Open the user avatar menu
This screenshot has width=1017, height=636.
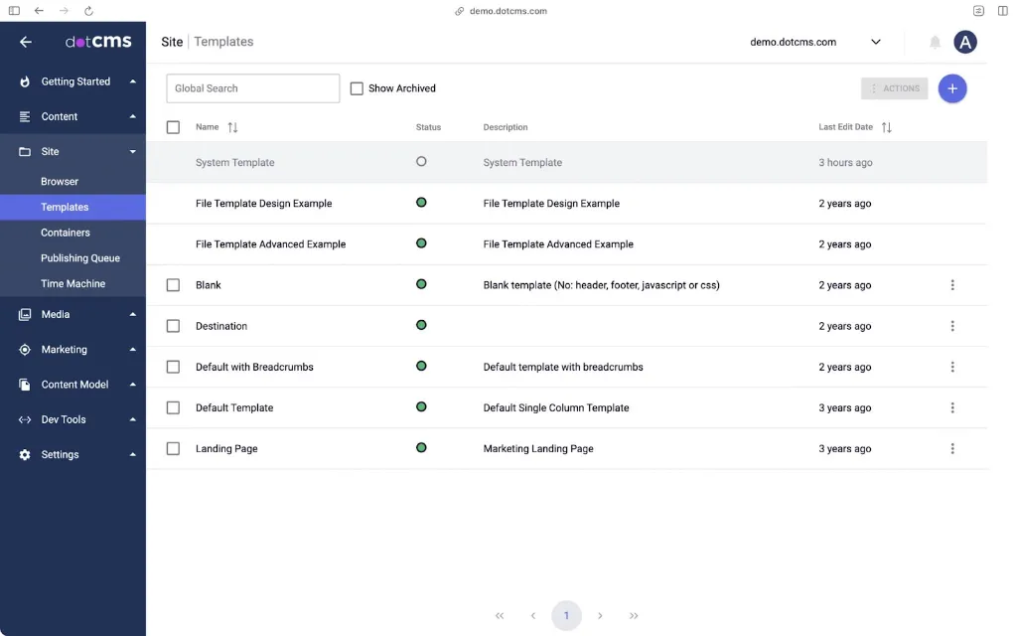[964, 42]
